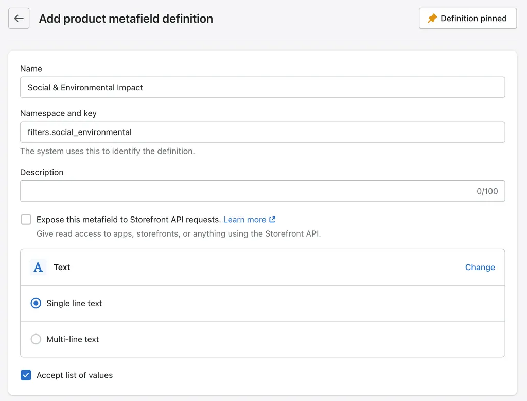Select the Multi-line text radio option
The height and width of the screenshot is (401, 527).
[x=36, y=339]
